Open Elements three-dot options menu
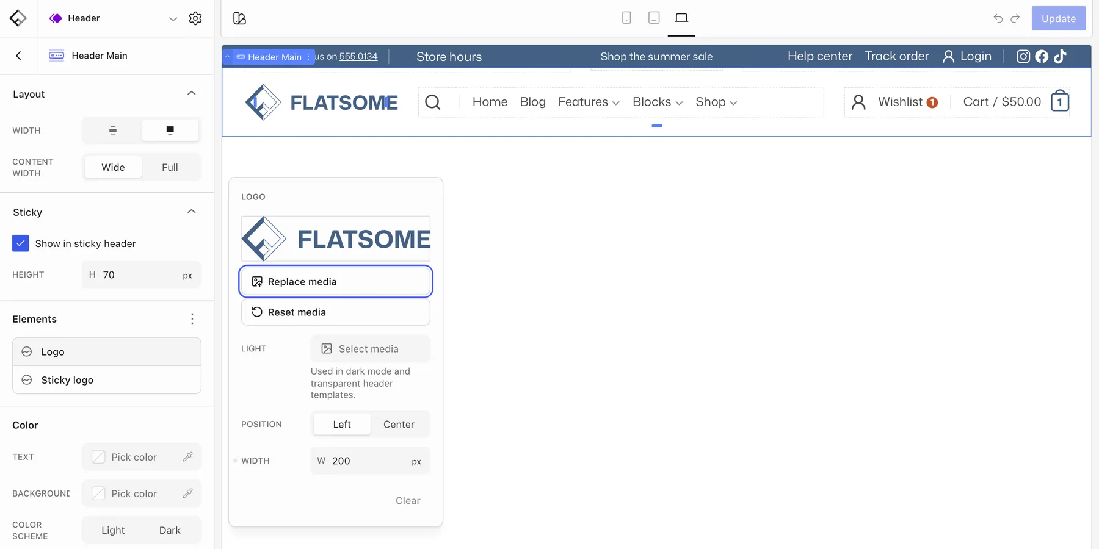 click(x=192, y=319)
